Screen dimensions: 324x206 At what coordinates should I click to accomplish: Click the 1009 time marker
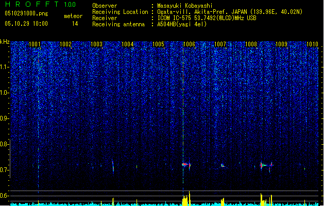282,44
